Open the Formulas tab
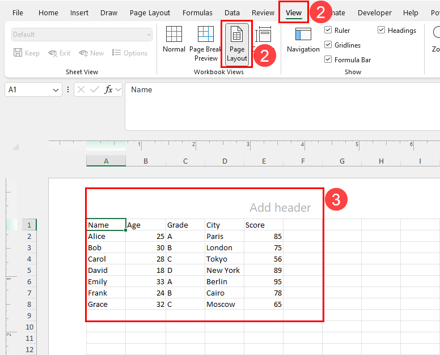Screen dimensions: 440x355 tap(197, 13)
